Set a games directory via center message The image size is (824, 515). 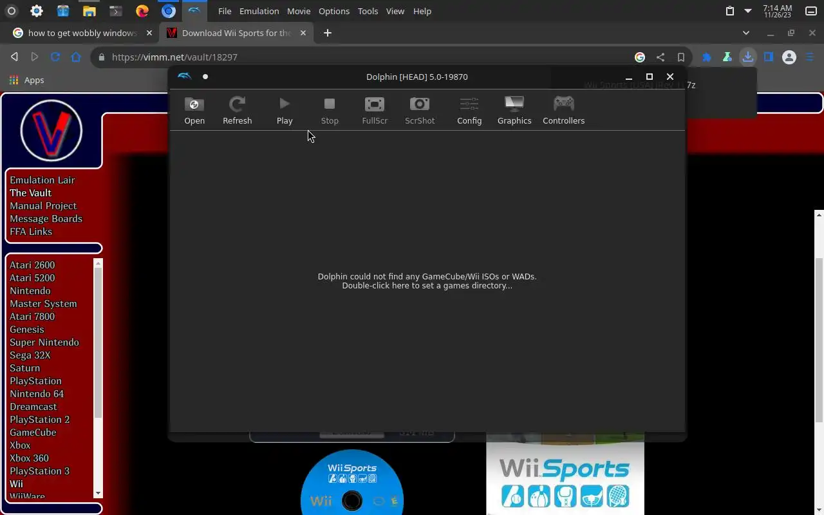click(427, 281)
